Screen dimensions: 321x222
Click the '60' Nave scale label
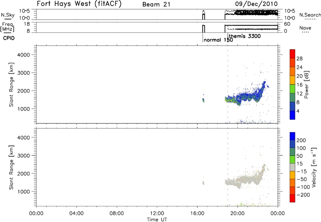(x=287, y=24)
